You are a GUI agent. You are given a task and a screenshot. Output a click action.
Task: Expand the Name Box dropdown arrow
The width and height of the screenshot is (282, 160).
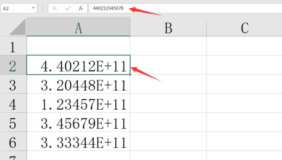point(33,8)
